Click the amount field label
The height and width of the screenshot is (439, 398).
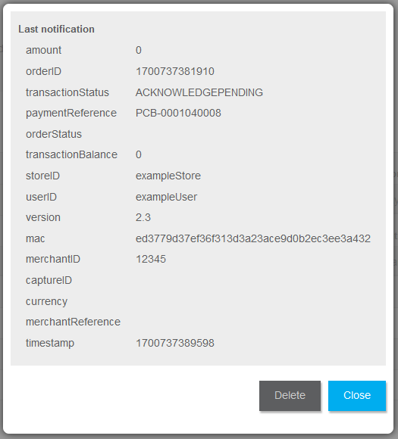click(43, 50)
